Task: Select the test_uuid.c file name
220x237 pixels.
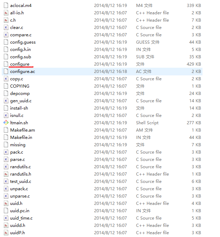Action: click(x=21, y=182)
